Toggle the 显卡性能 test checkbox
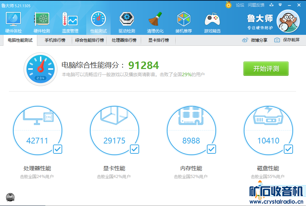This screenshot has width=306, height=206. click(x=134, y=149)
